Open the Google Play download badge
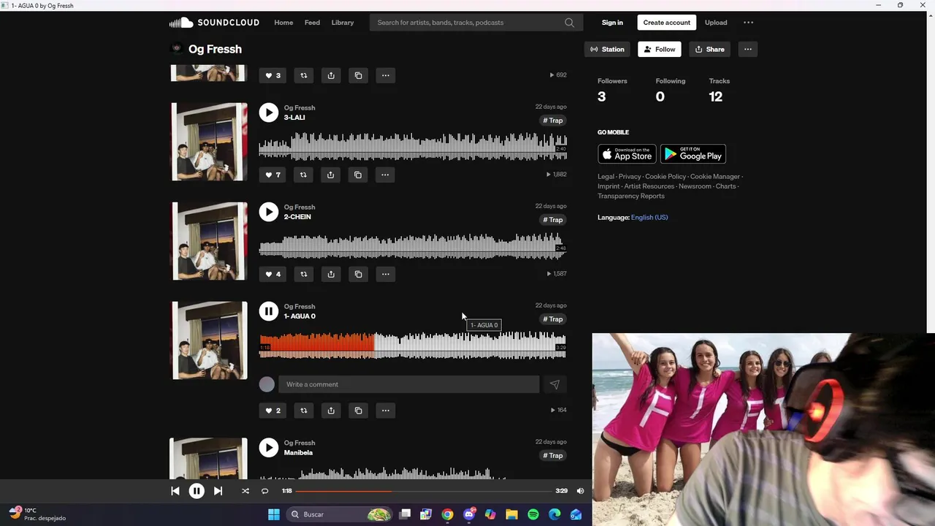935x526 pixels. (x=693, y=154)
